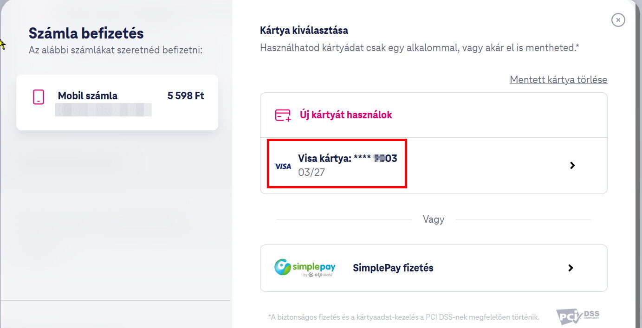The image size is (642, 328).
Task: Click the Kártya kiválasztása title
Action: [304, 31]
